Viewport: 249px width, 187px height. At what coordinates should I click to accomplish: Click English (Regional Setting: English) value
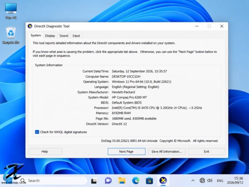[x=135, y=87]
